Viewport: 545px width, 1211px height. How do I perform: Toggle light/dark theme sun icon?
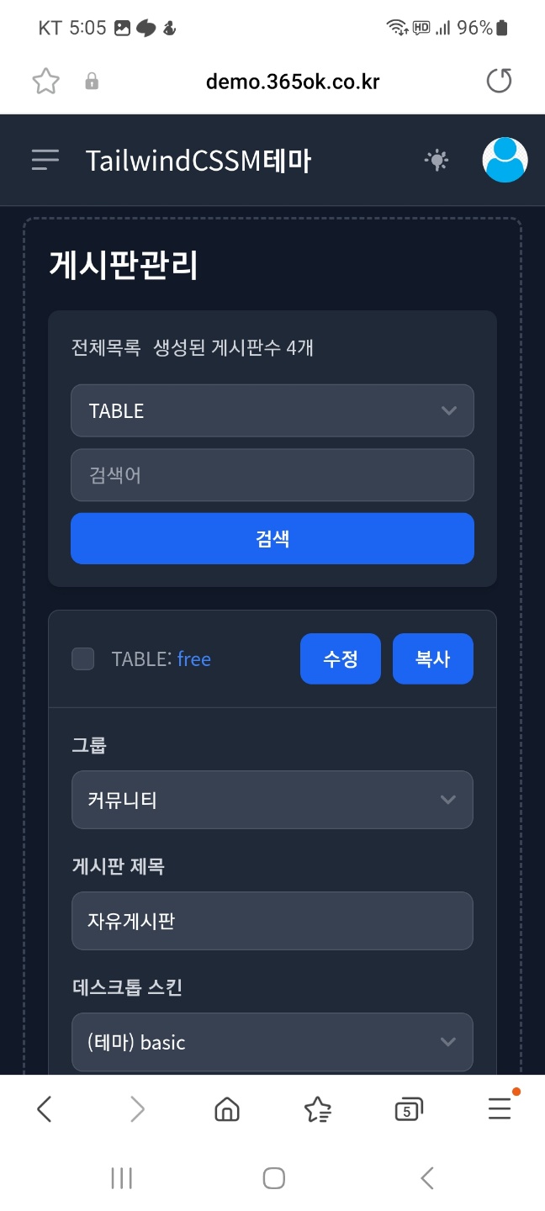(437, 160)
